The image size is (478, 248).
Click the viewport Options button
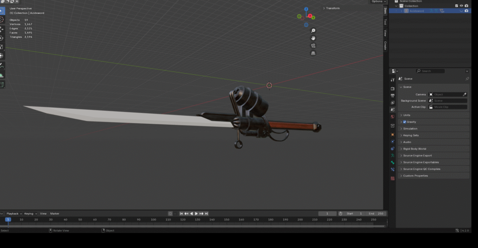377,1
